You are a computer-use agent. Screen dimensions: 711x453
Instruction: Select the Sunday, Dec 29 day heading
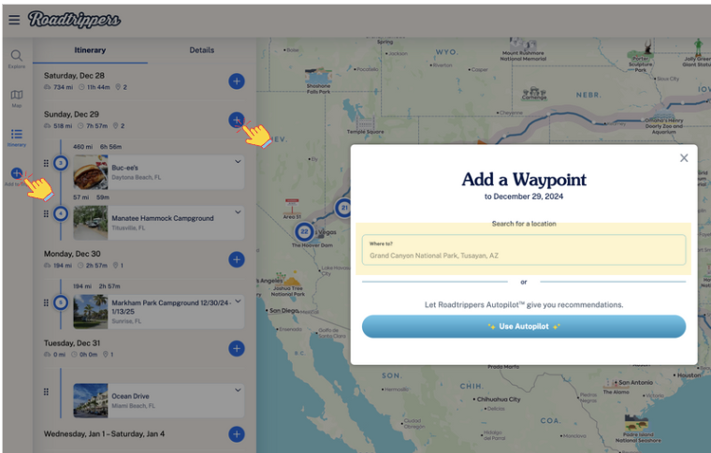coord(71,114)
